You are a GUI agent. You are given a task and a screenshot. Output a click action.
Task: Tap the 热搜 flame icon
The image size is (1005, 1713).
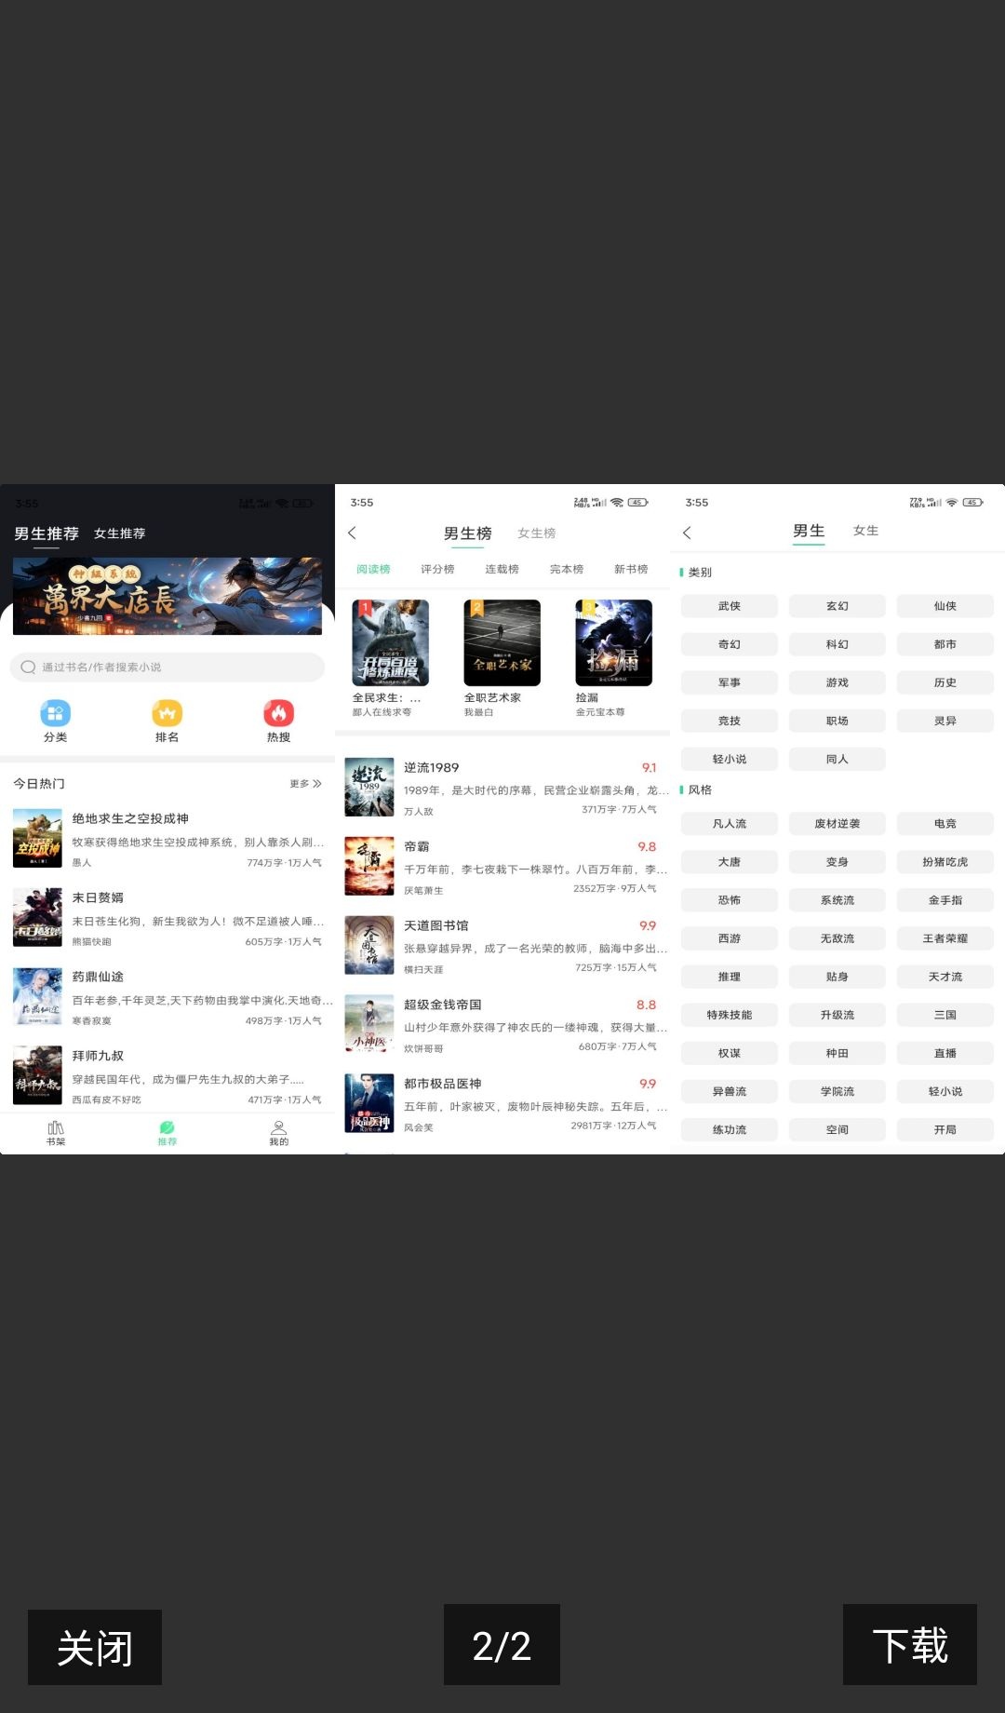click(279, 713)
